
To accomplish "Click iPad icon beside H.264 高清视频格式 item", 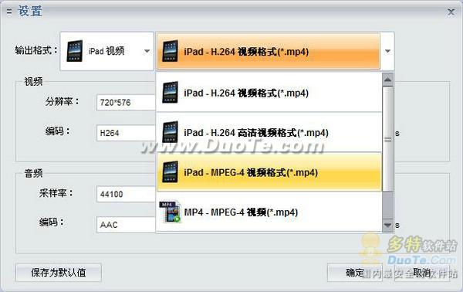I will pyautogui.click(x=170, y=132).
